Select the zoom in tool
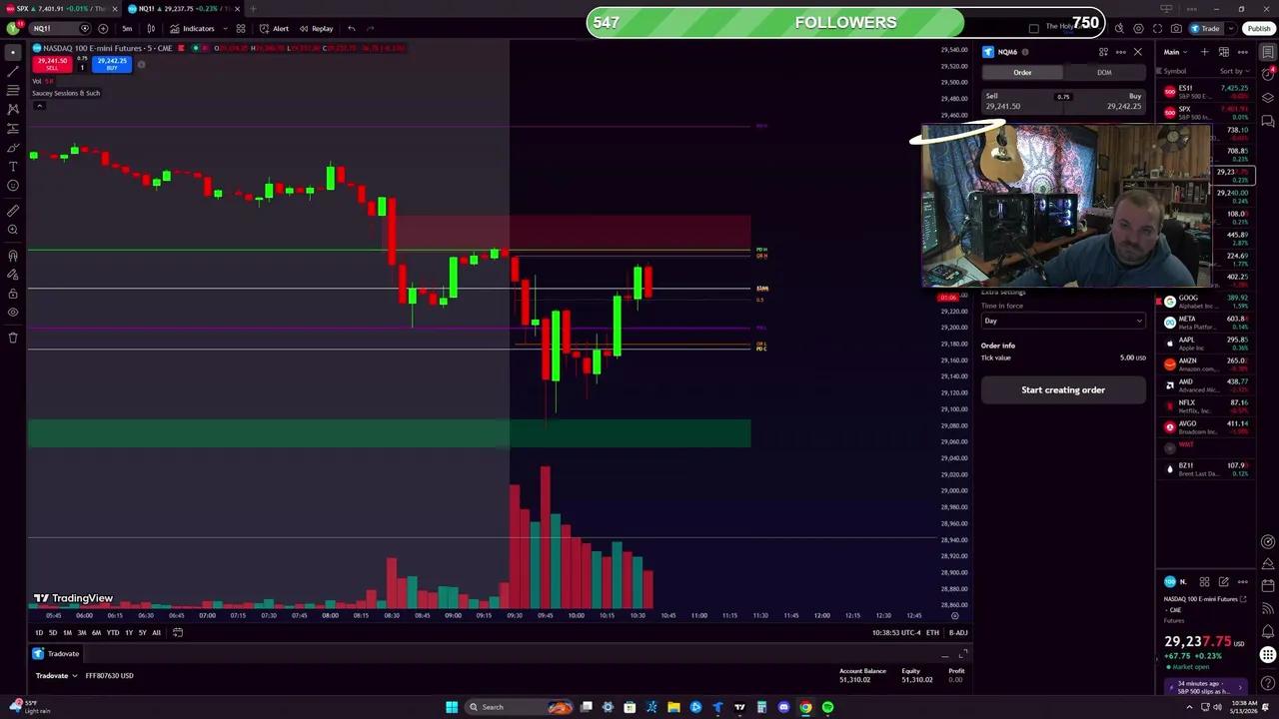Image resolution: width=1279 pixels, height=719 pixels. [13, 230]
